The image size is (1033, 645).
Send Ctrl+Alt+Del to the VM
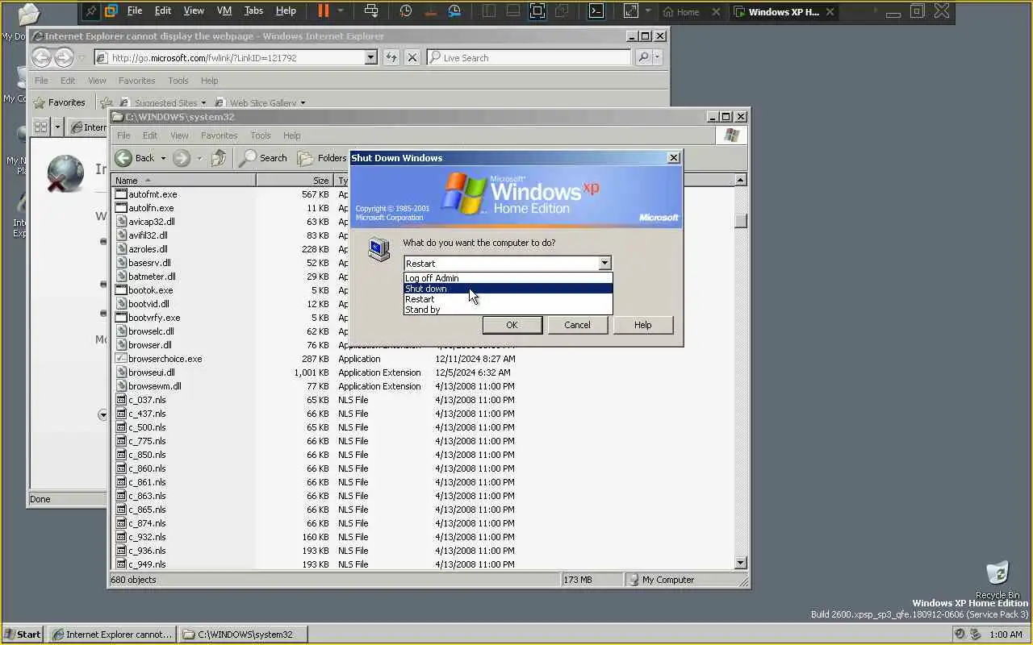coord(371,11)
